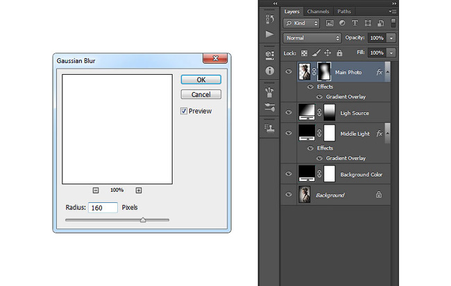Select the pixel layer filter icon

point(330,24)
